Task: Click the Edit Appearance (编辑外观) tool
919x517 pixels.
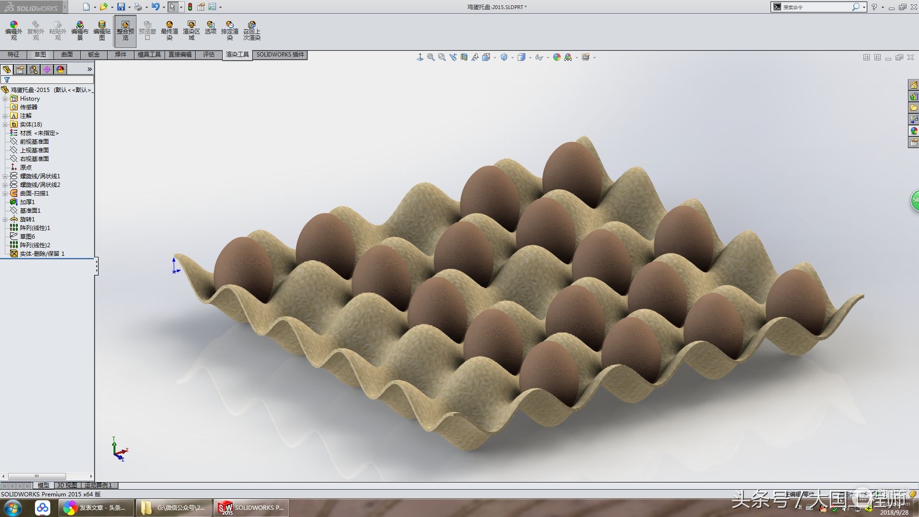Action: 13,31
